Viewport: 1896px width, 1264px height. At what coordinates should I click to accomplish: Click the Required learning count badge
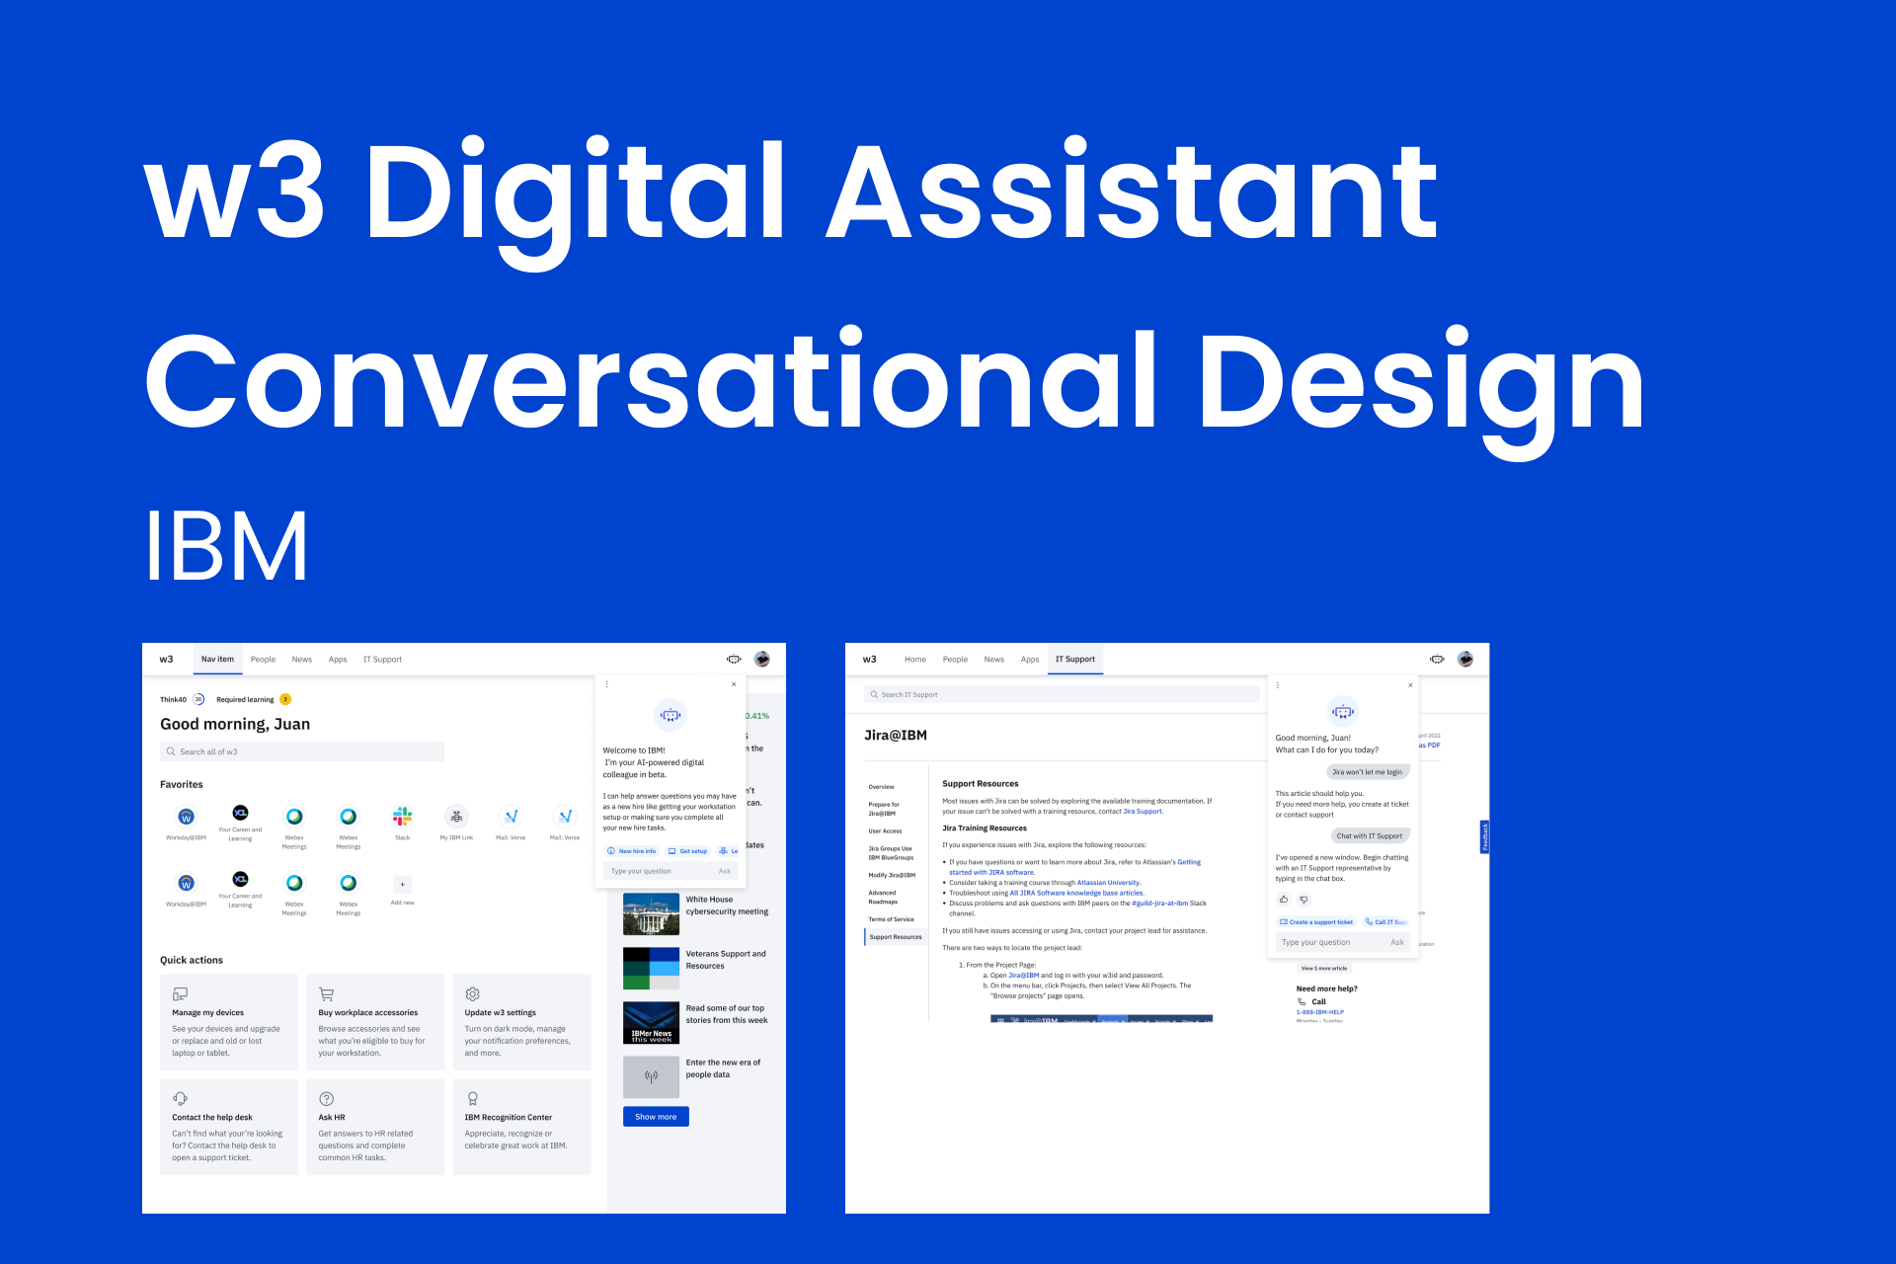click(x=285, y=699)
